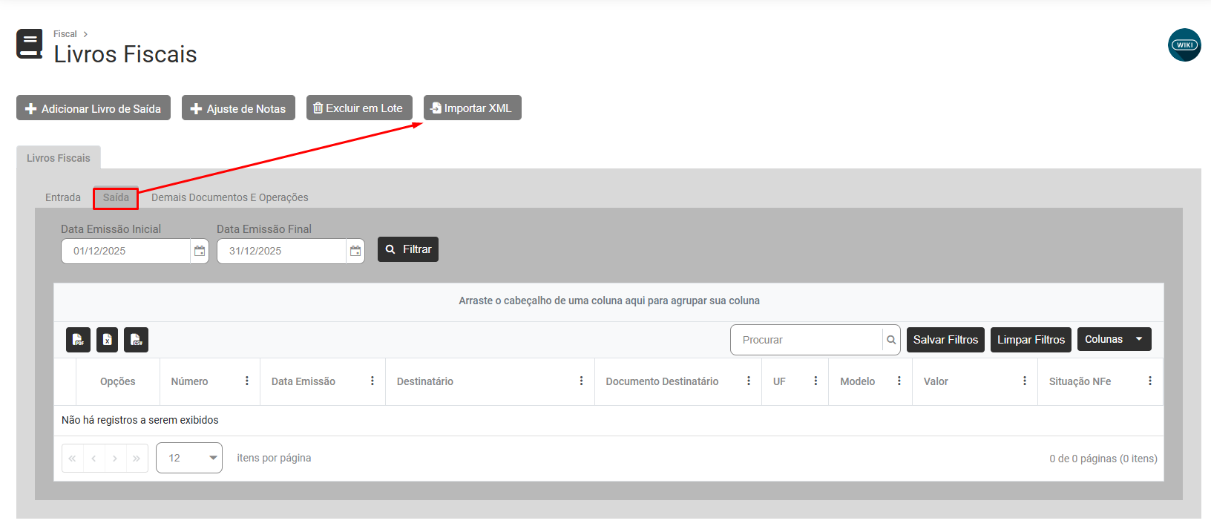Screen dimensions: 1211x532
Task: Switch to Entrada tab
Action: coord(63,197)
